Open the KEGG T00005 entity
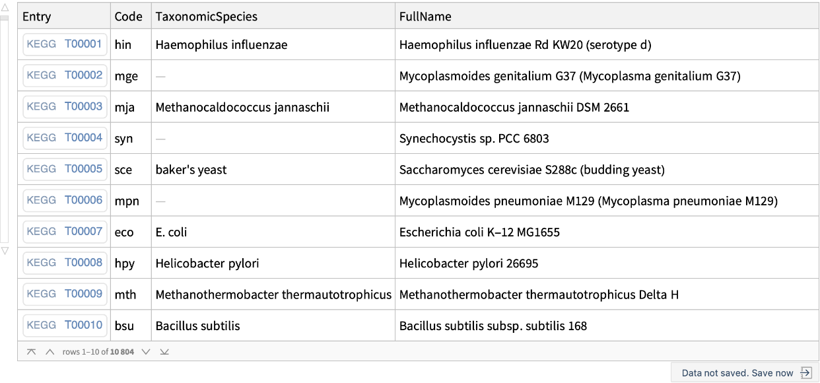Image resolution: width=820 pixels, height=383 pixels. 65,169
